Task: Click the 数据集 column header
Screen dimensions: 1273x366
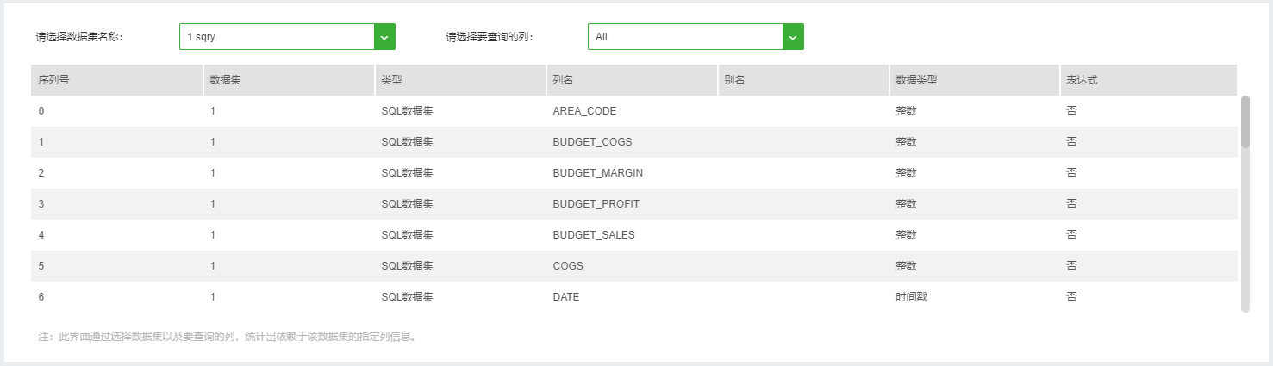Action: click(x=226, y=80)
